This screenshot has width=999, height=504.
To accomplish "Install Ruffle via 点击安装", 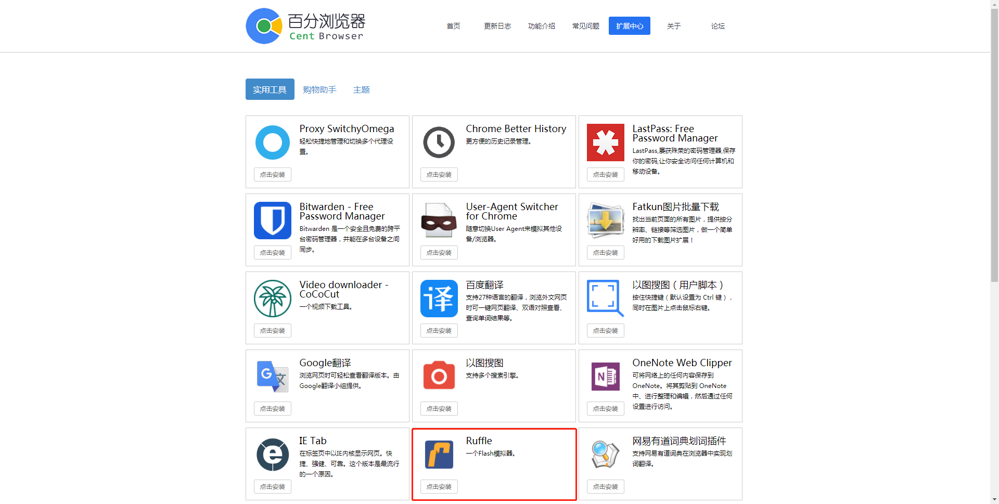I will pos(439,487).
